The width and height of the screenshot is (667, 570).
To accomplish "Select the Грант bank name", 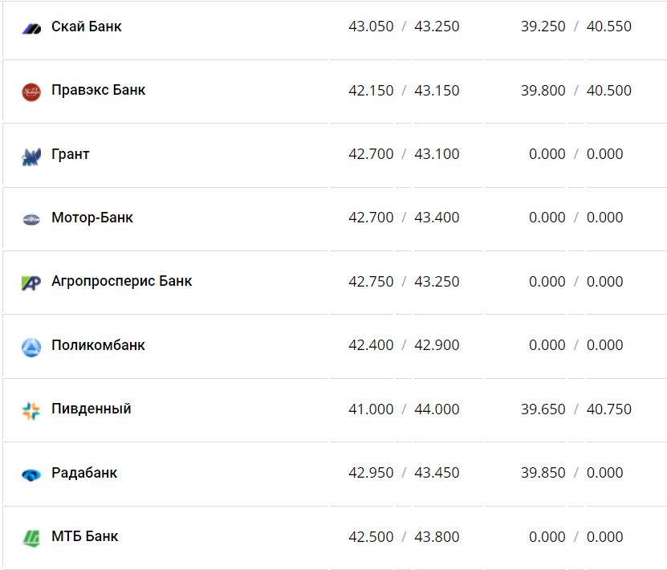I will 71,154.
